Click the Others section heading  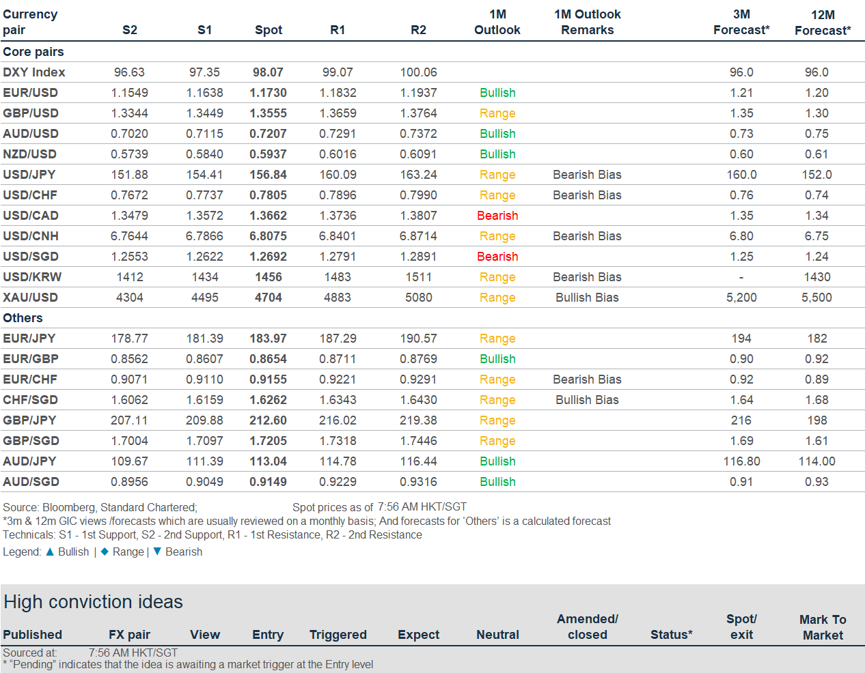tap(23, 318)
